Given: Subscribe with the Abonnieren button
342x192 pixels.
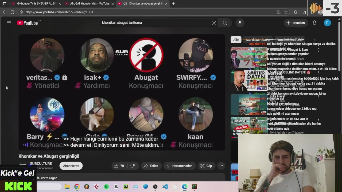Looking at the screenshot, I should coord(71,166).
